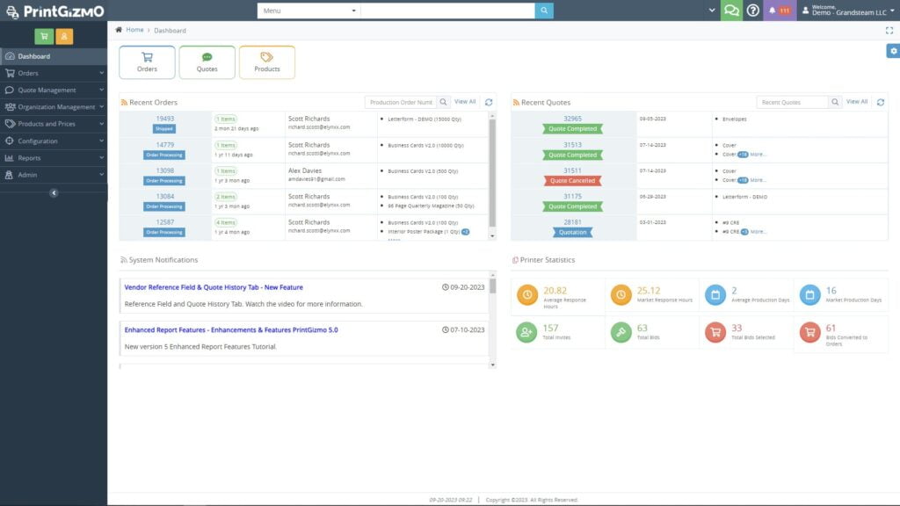Click the Recent Orders search magnifier
This screenshot has height=506, width=900.
(x=443, y=102)
